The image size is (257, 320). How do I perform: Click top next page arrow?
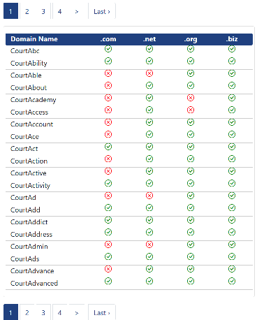point(77,11)
